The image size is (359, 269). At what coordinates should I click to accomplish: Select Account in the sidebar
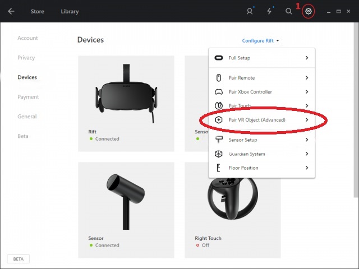pyautogui.click(x=27, y=38)
